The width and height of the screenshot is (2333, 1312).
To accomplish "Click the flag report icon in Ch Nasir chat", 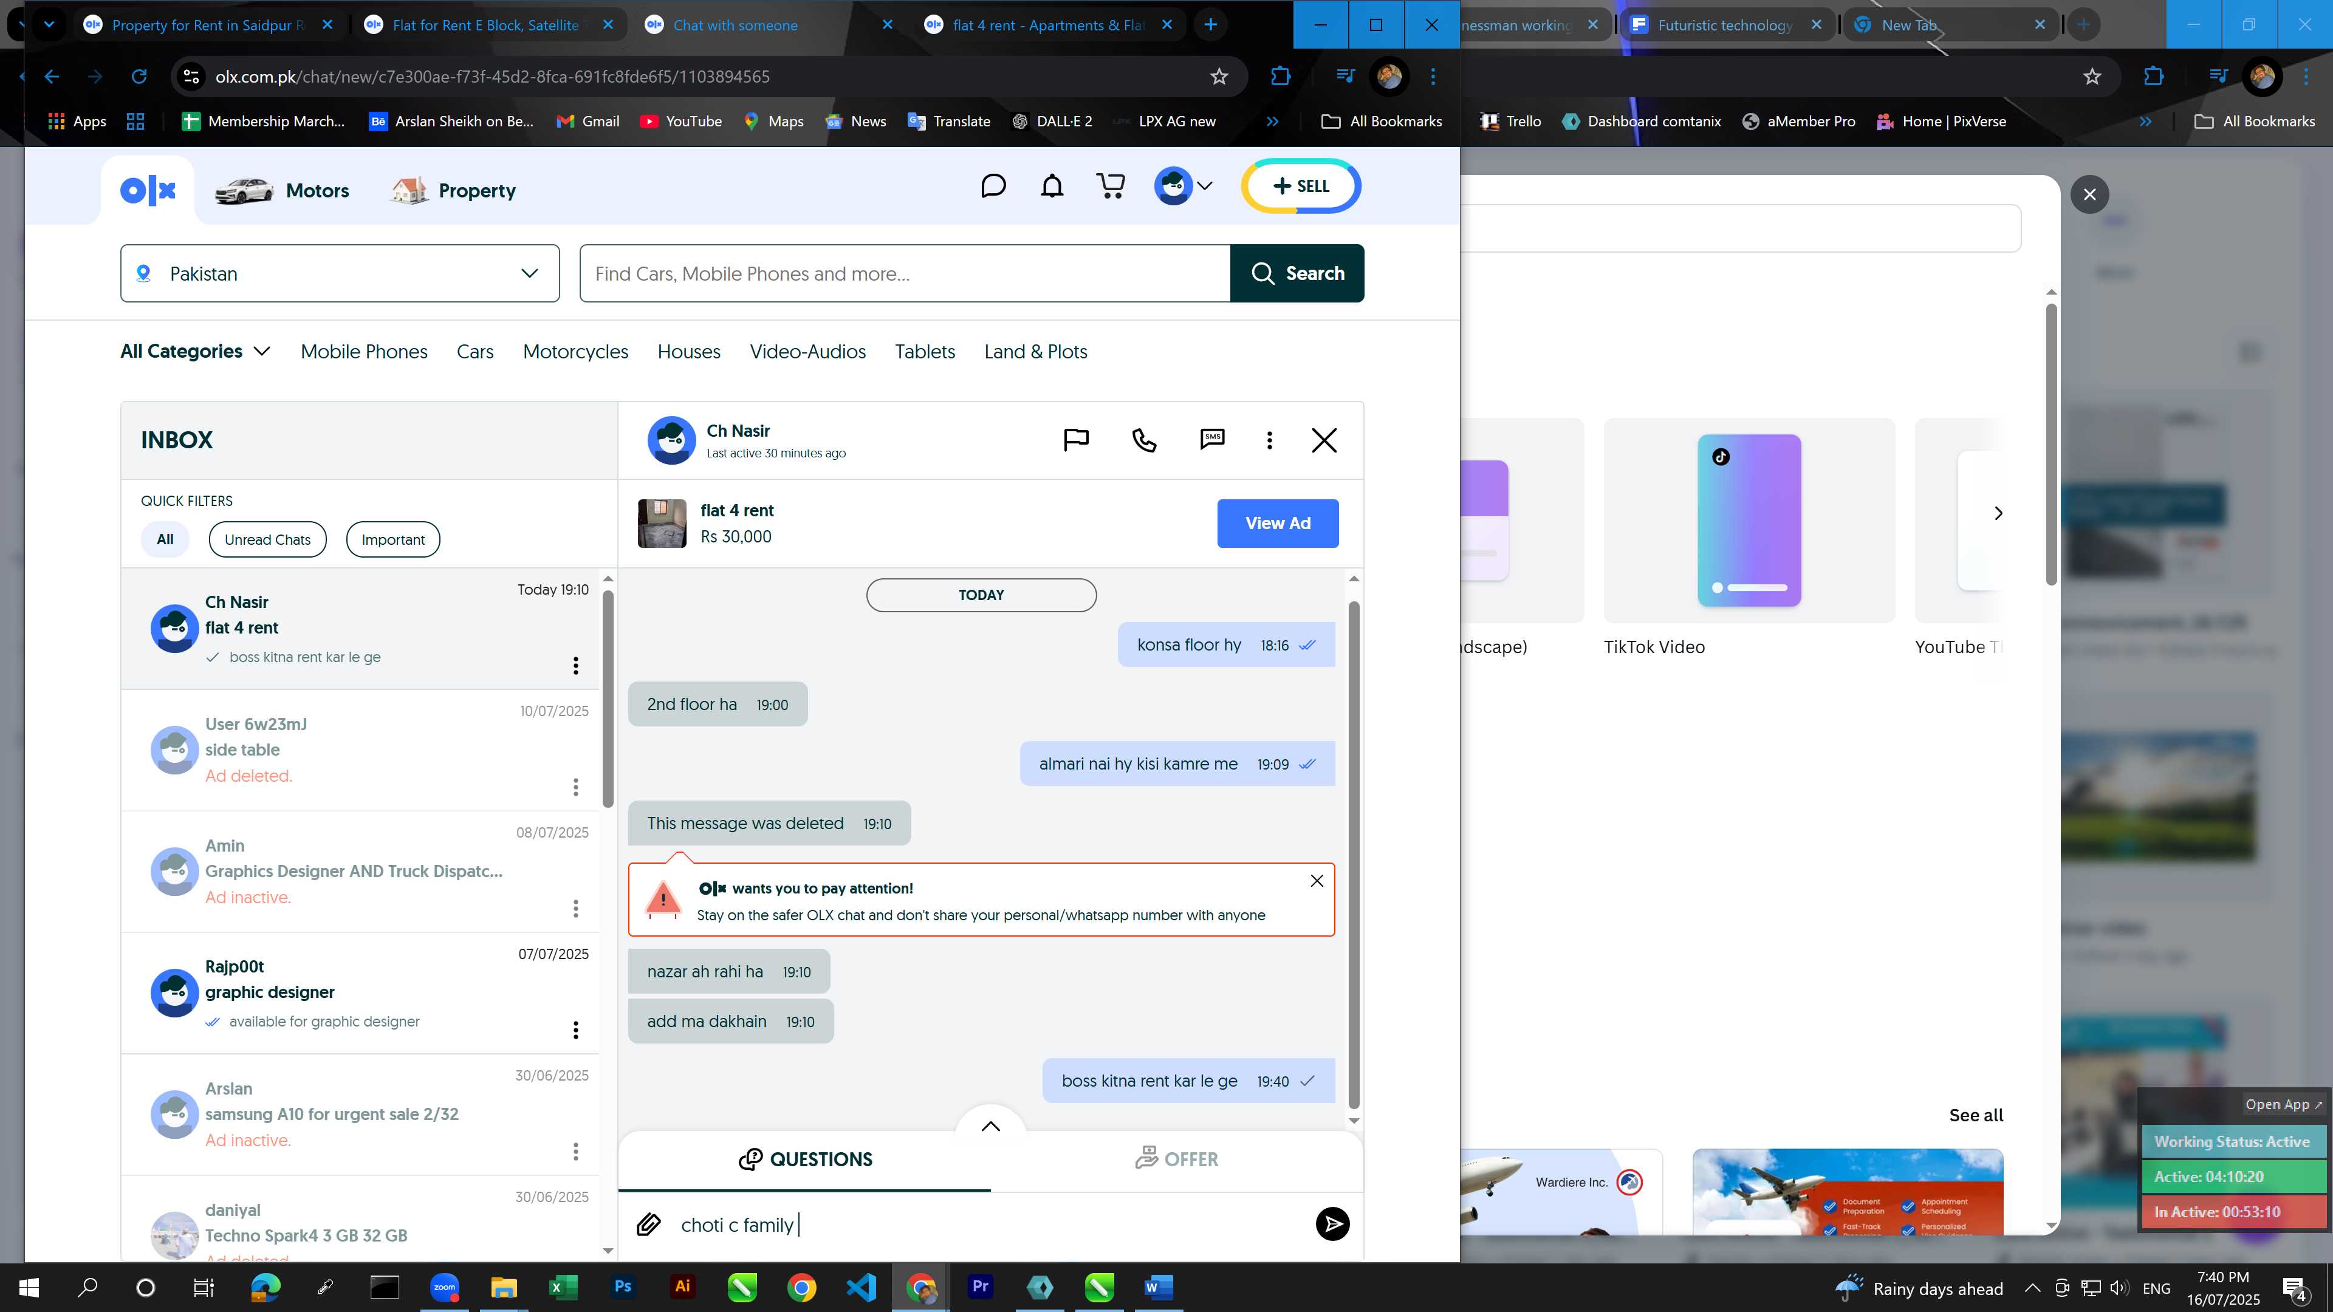I will pos(1076,440).
